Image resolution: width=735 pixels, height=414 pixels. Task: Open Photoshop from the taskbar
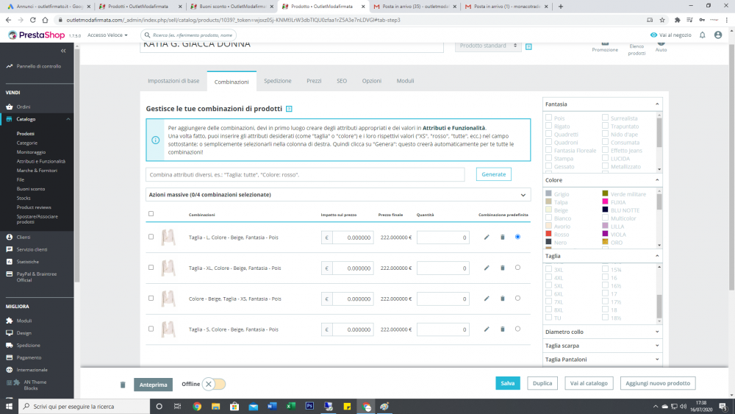pyautogui.click(x=309, y=406)
